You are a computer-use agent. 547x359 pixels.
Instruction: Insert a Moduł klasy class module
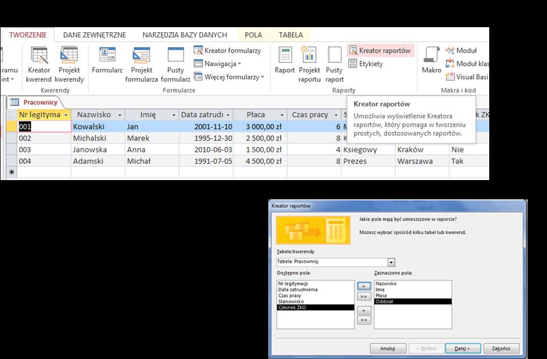pyautogui.click(x=467, y=64)
